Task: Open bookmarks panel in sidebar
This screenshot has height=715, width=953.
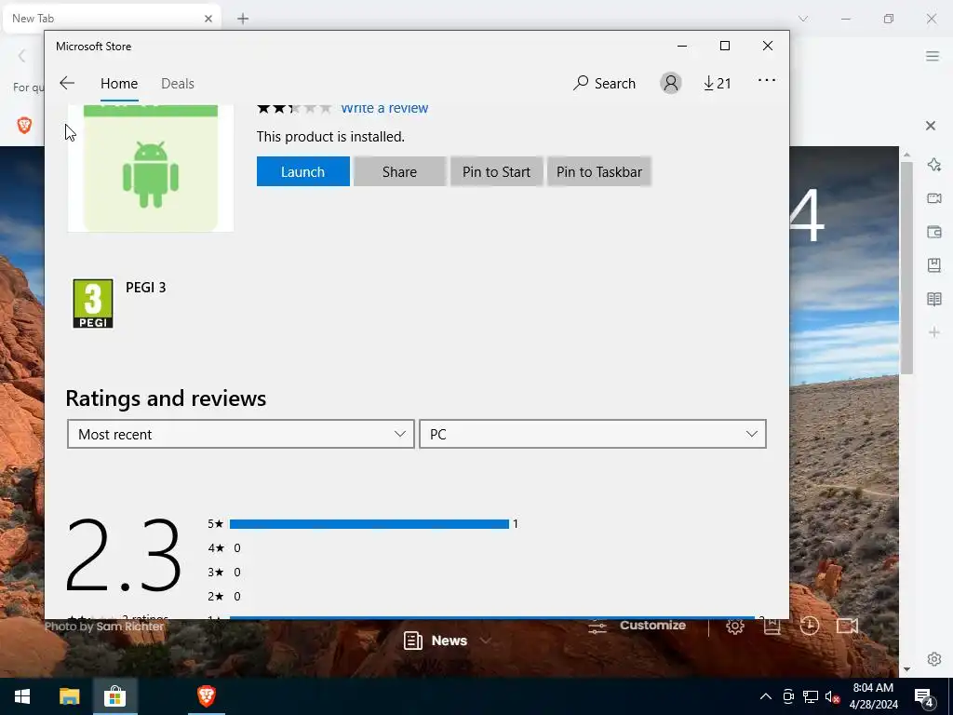Action: click(934, 265)
